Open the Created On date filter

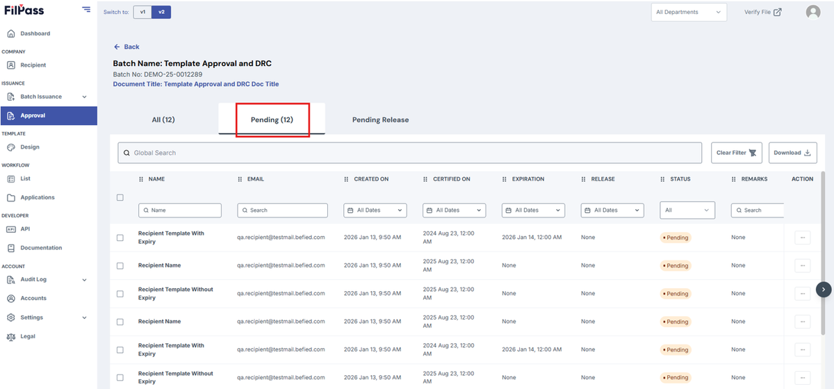tap(375, 210)
